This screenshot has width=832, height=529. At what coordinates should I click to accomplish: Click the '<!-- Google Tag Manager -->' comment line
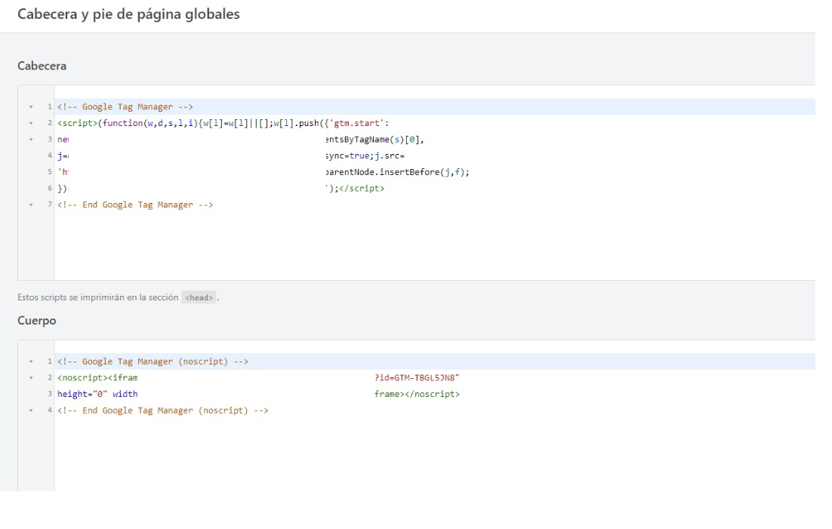[125, 106]
